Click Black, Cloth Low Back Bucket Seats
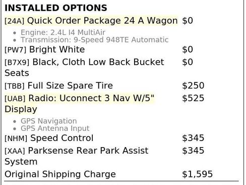This screenshot has height=185, width=246. (84, 67)
